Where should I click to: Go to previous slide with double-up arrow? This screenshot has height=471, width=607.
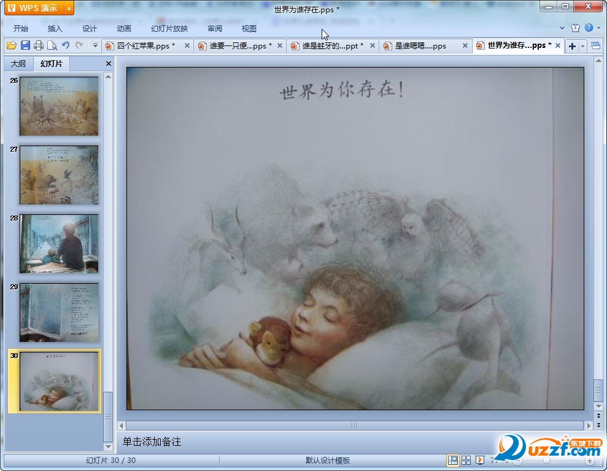(x=598, y=415)
